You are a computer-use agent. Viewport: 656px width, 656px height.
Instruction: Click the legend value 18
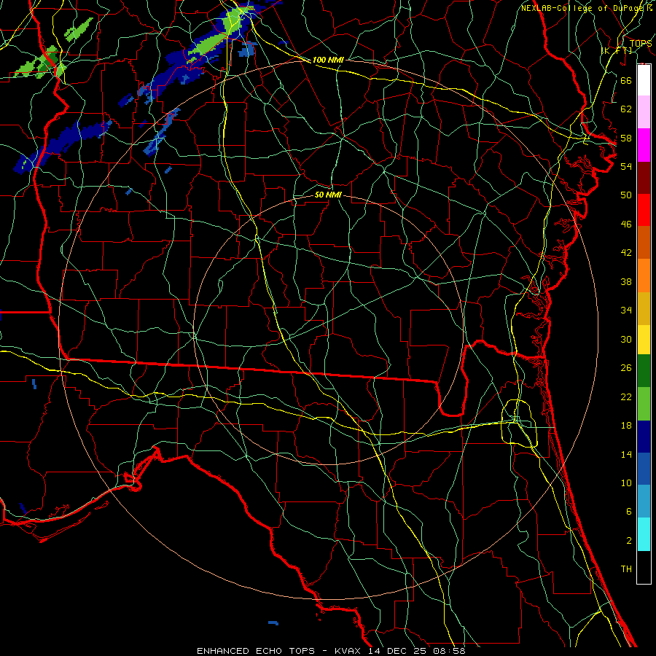[626, 426]
